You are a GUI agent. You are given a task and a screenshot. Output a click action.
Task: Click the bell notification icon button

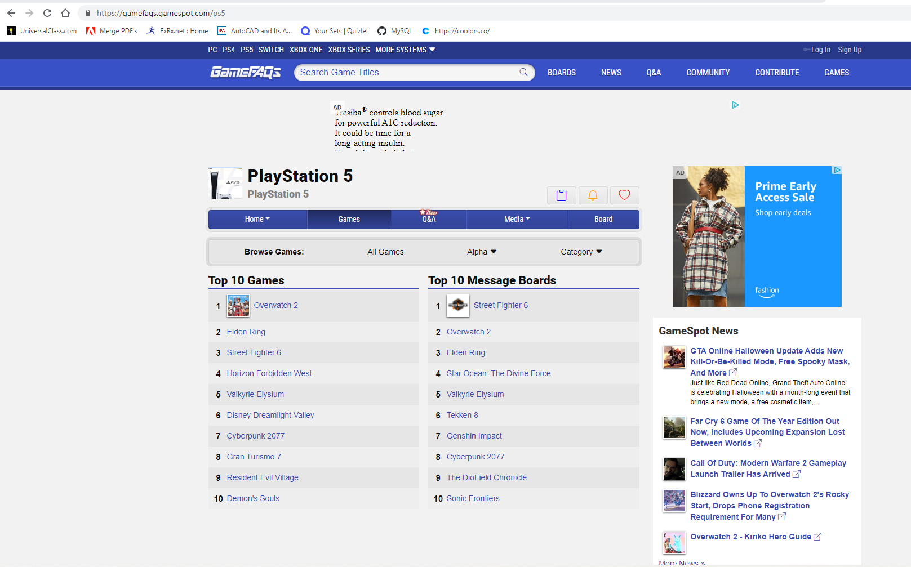pos(593,195)
